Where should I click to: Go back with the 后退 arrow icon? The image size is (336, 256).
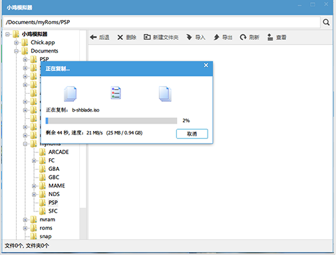click(x=93, y=37)
